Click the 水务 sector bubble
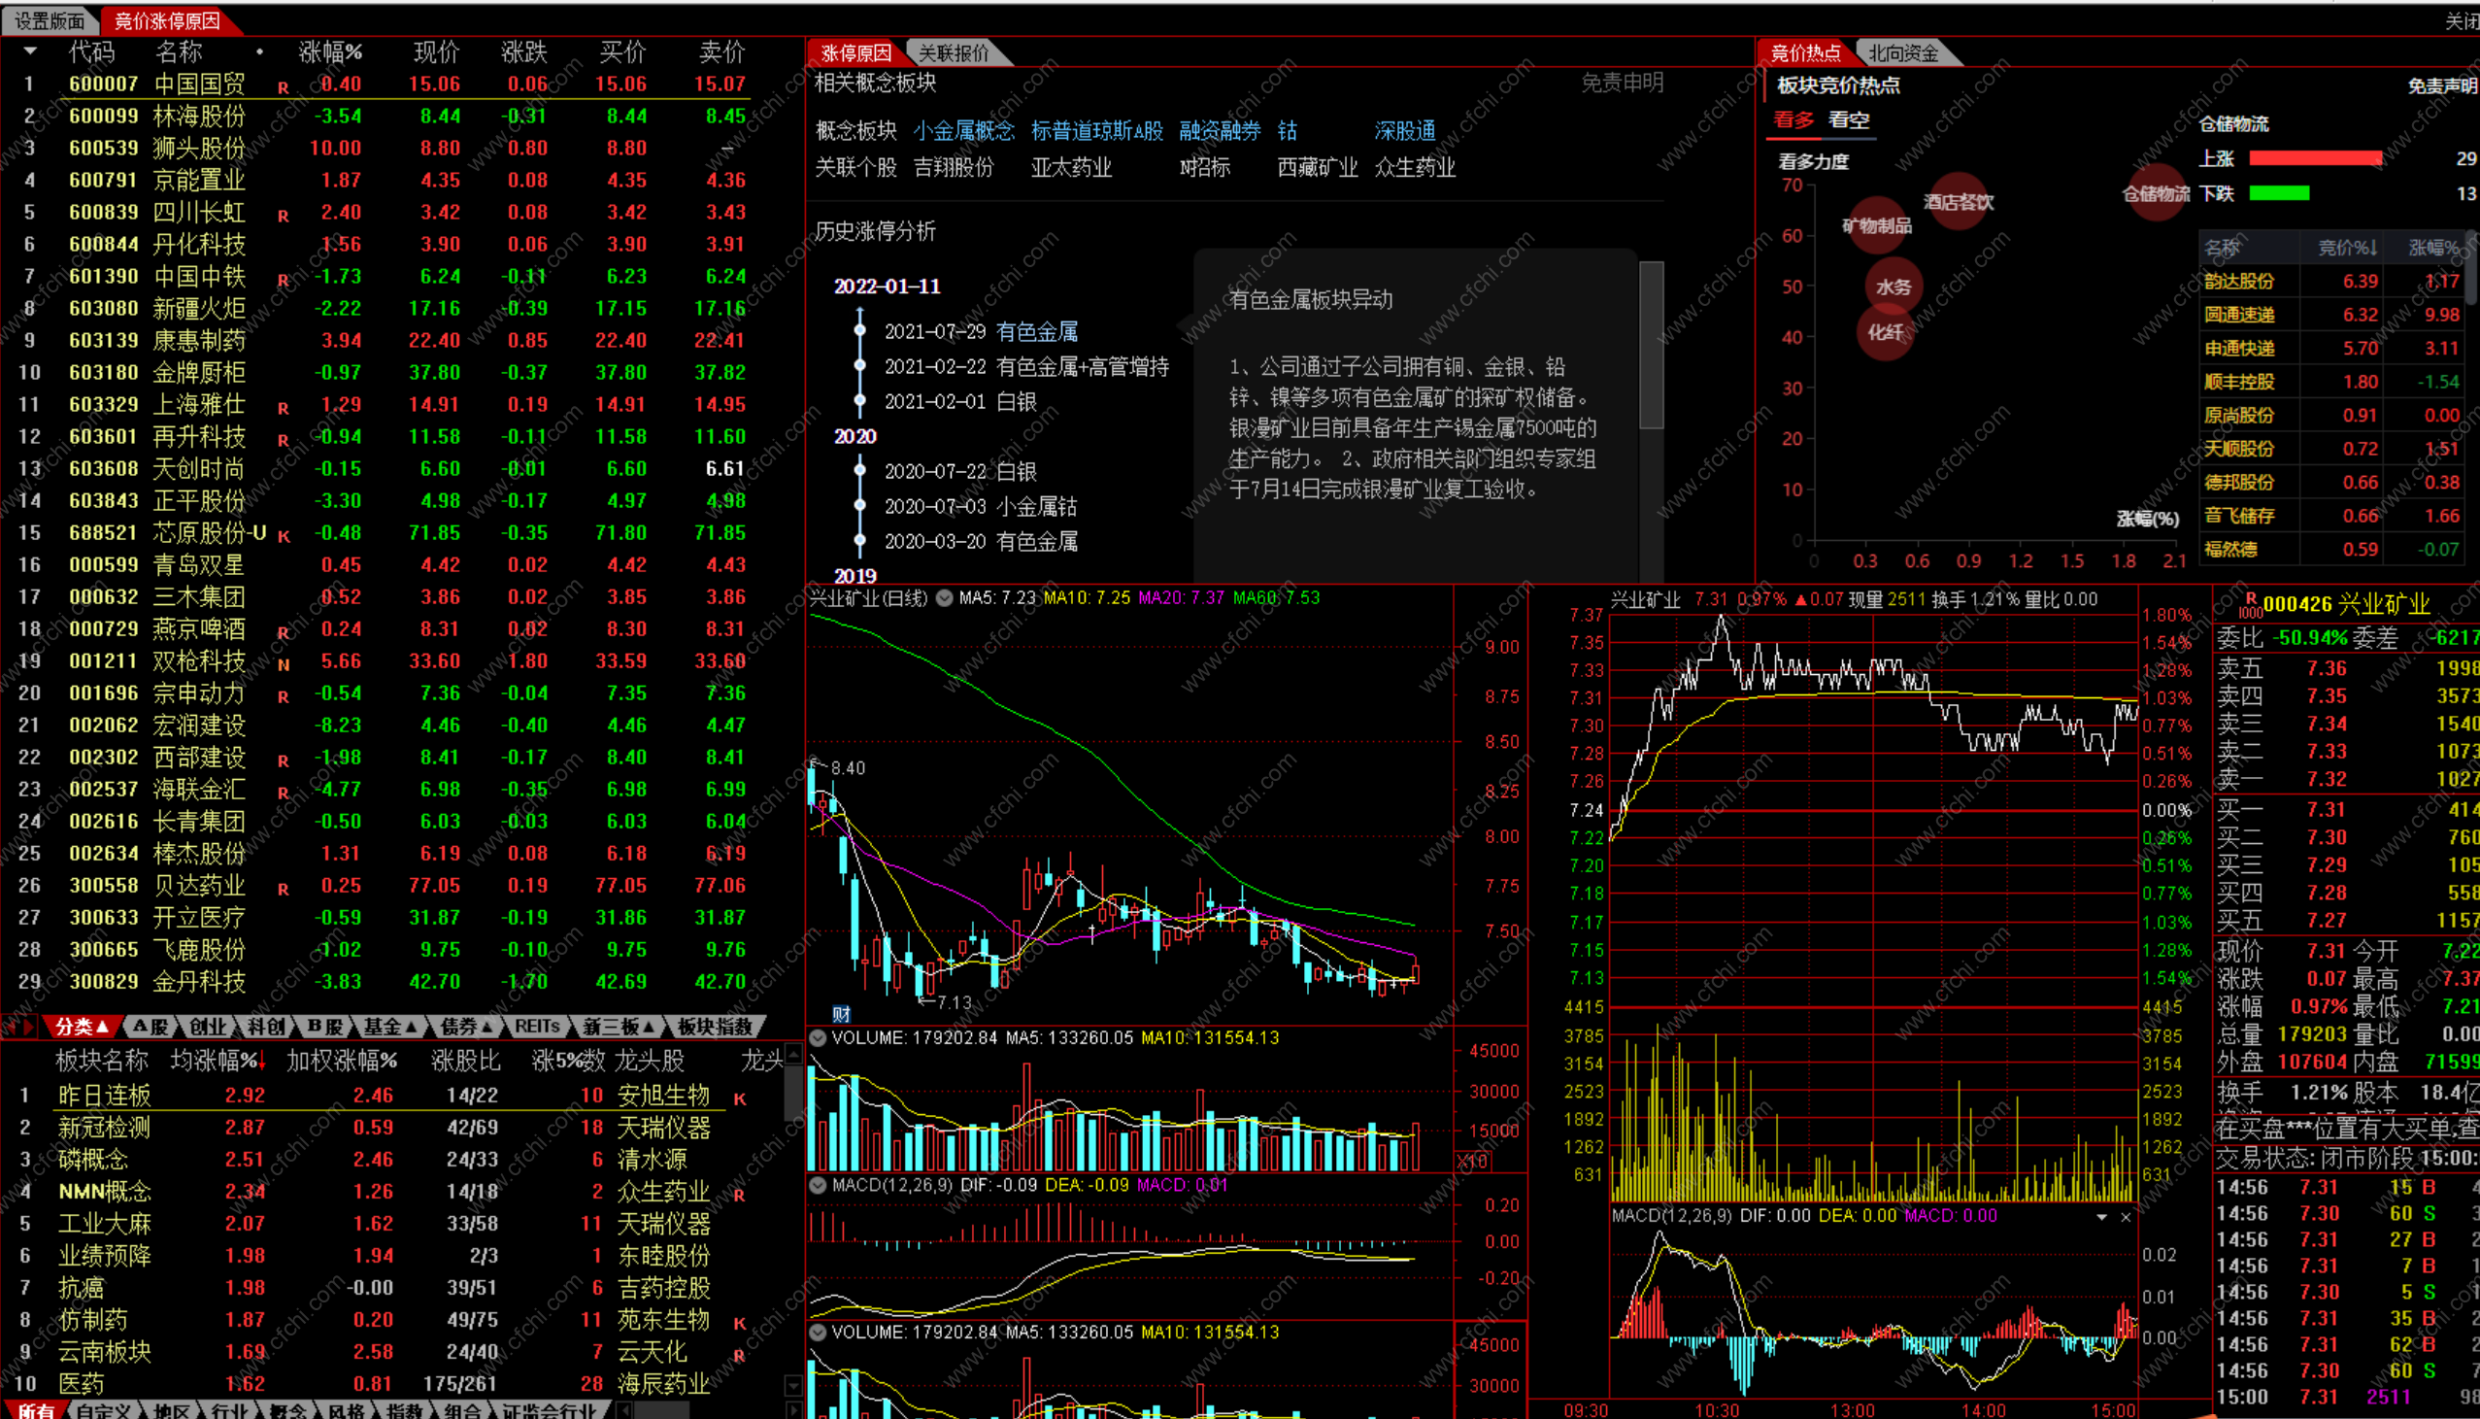This screenshot has height=1419, width=2480. point(1893,287)
